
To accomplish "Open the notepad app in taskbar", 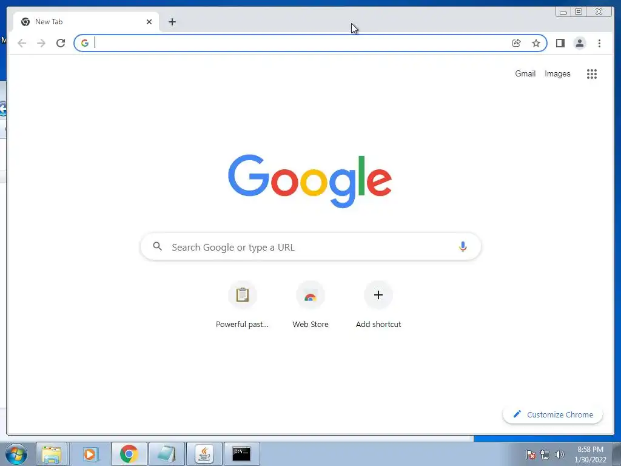I will [166, 454].
